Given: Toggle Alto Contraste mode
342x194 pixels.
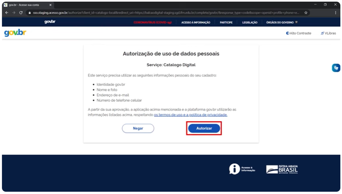Looking at the screenshot, I should click(x=299, y=33).
